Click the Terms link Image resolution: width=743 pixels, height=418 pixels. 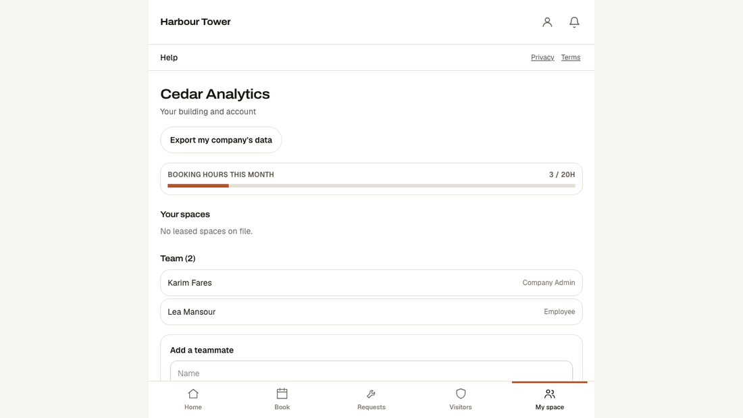pos(571,57)
